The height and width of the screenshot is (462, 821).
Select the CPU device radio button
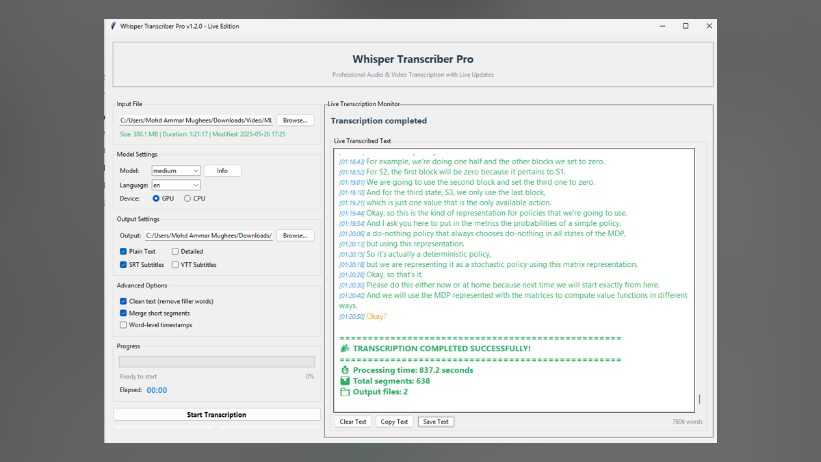[187, 198]
